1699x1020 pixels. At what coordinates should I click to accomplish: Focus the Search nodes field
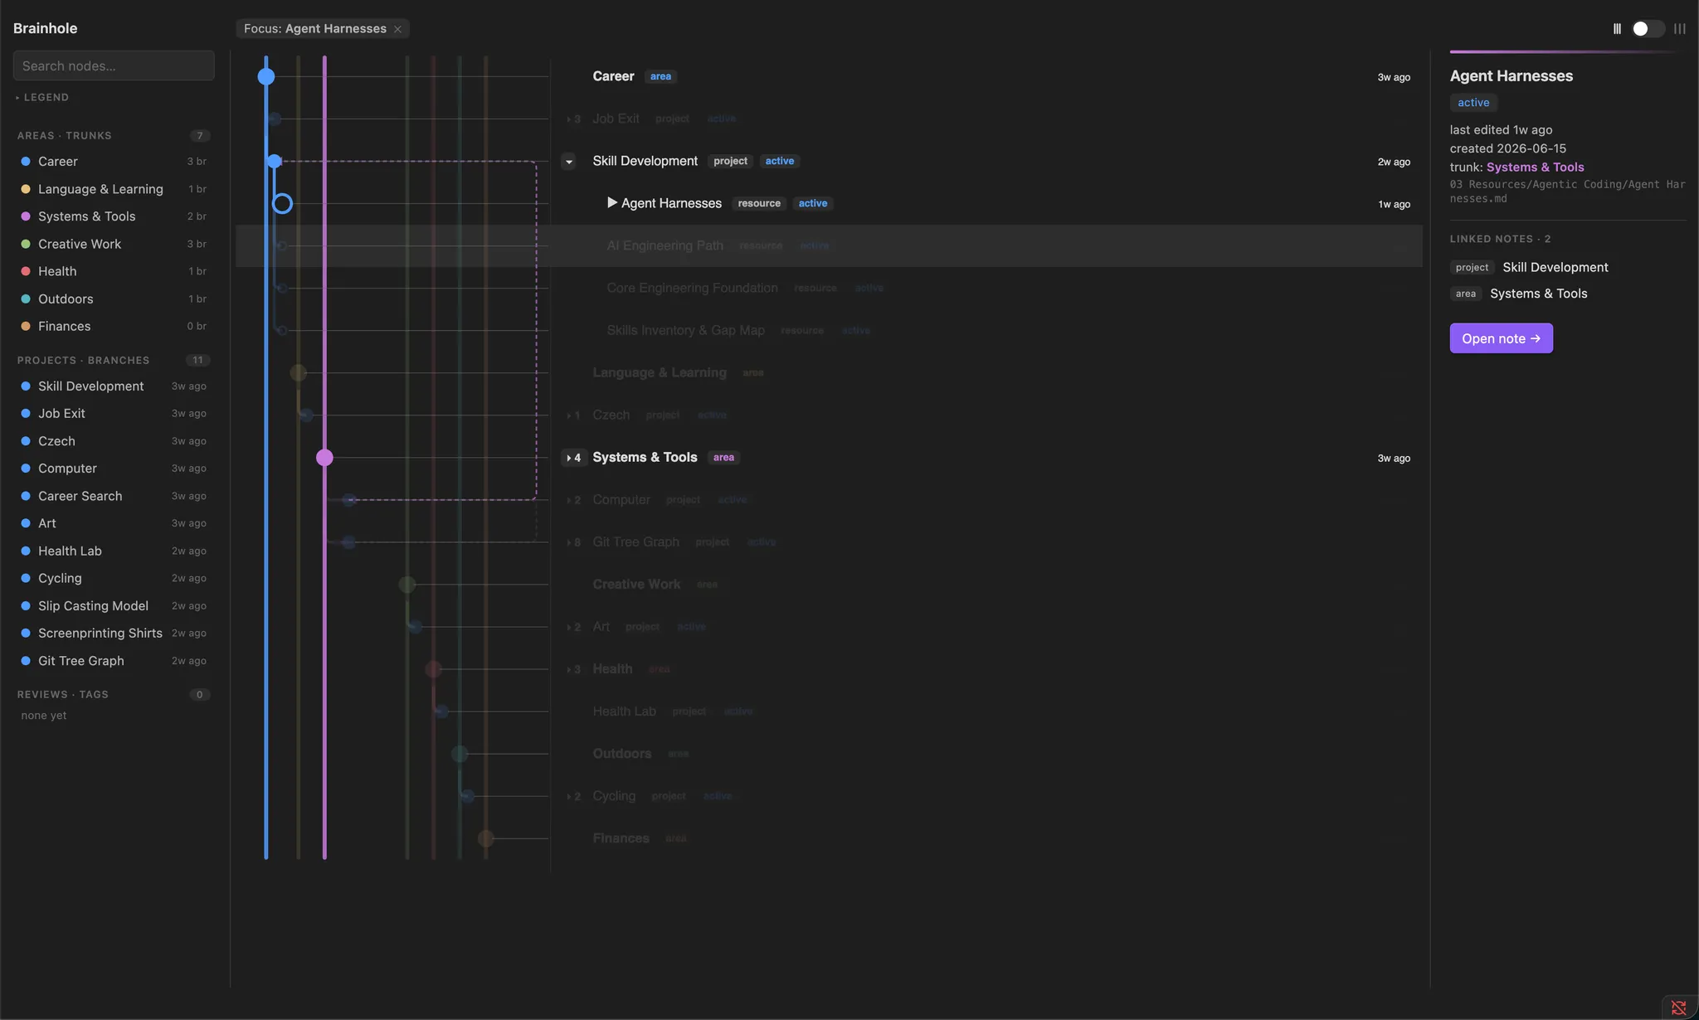pos(114,66)
